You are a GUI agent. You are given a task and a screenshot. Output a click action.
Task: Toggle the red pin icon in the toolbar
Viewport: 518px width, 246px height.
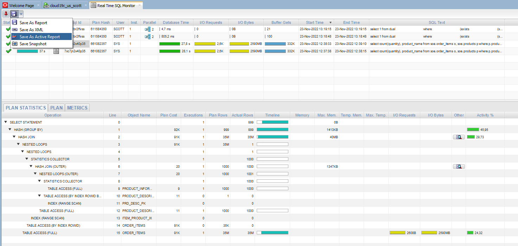[x=5, y=13]
